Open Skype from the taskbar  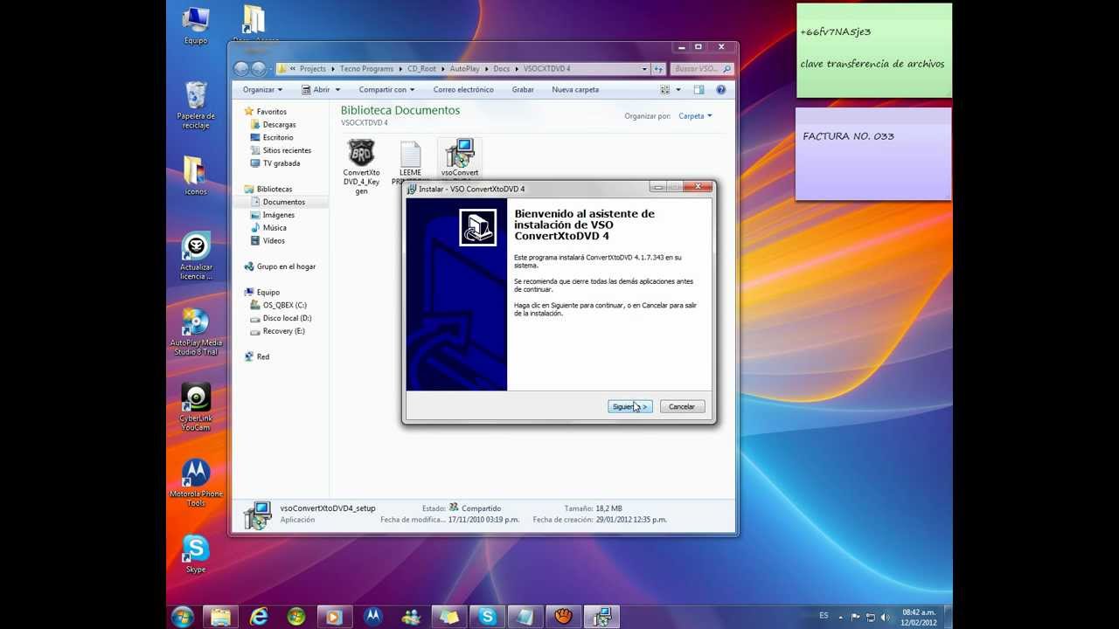point(486,616)
